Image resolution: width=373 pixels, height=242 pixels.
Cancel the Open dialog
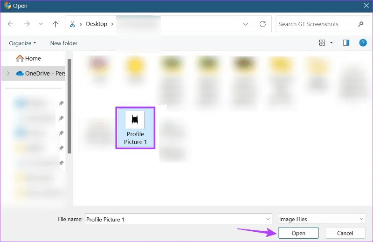tap(345, 233)
